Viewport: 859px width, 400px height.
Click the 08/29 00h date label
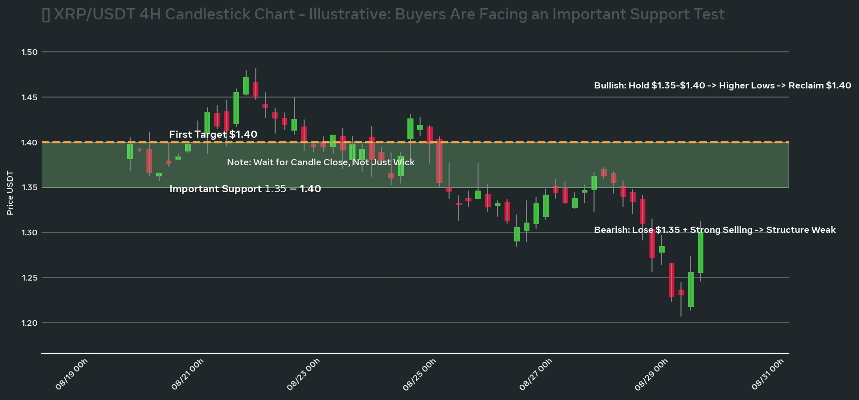pos(651,374)
